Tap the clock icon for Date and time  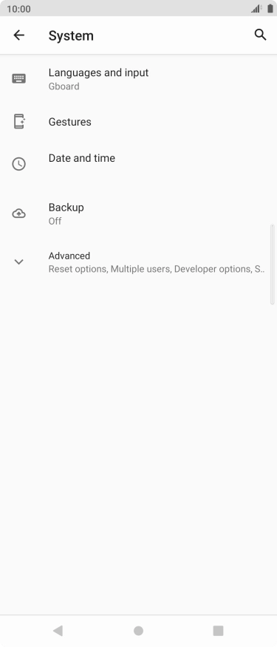(x=19, y=164)
